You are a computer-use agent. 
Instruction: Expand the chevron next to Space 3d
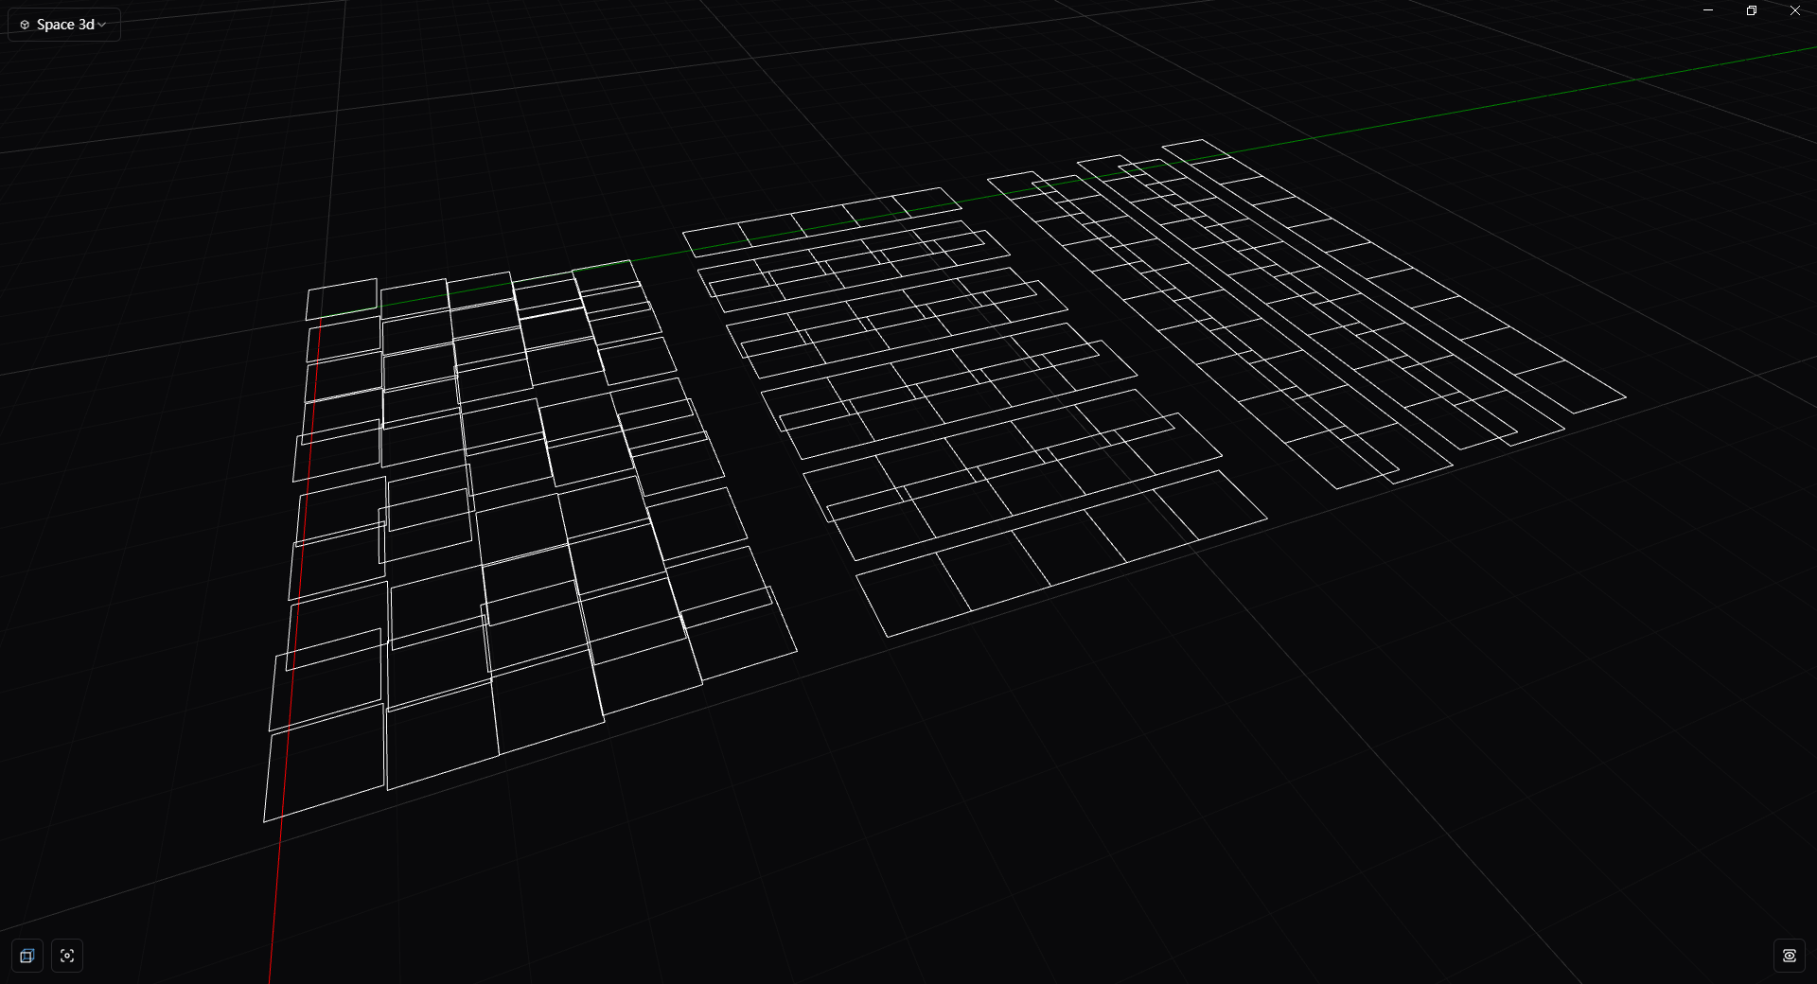tap(102, 25)
